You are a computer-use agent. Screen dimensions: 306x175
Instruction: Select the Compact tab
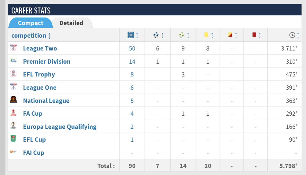pos(31,23)
